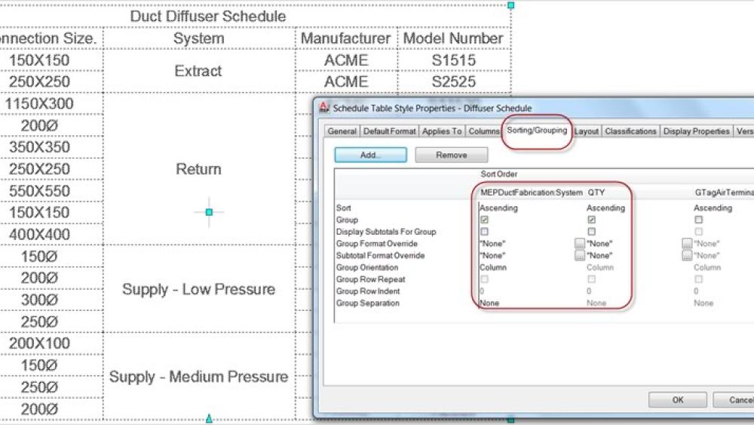Screen dimensions: 754x425
Task: Toggle Display Subtotals checkbox under GTagAirTerminal column
Action: pos(699,232)
